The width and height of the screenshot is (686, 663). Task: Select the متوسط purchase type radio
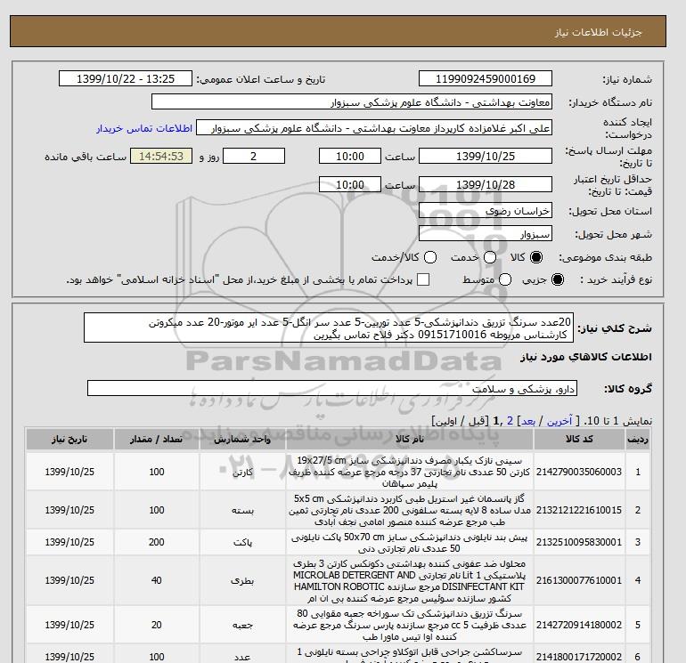click(x=505, y=279)
